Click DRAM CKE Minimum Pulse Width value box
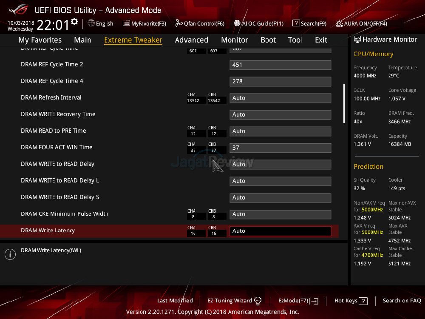Screen dimensions: 425x319 click(280, 214)
